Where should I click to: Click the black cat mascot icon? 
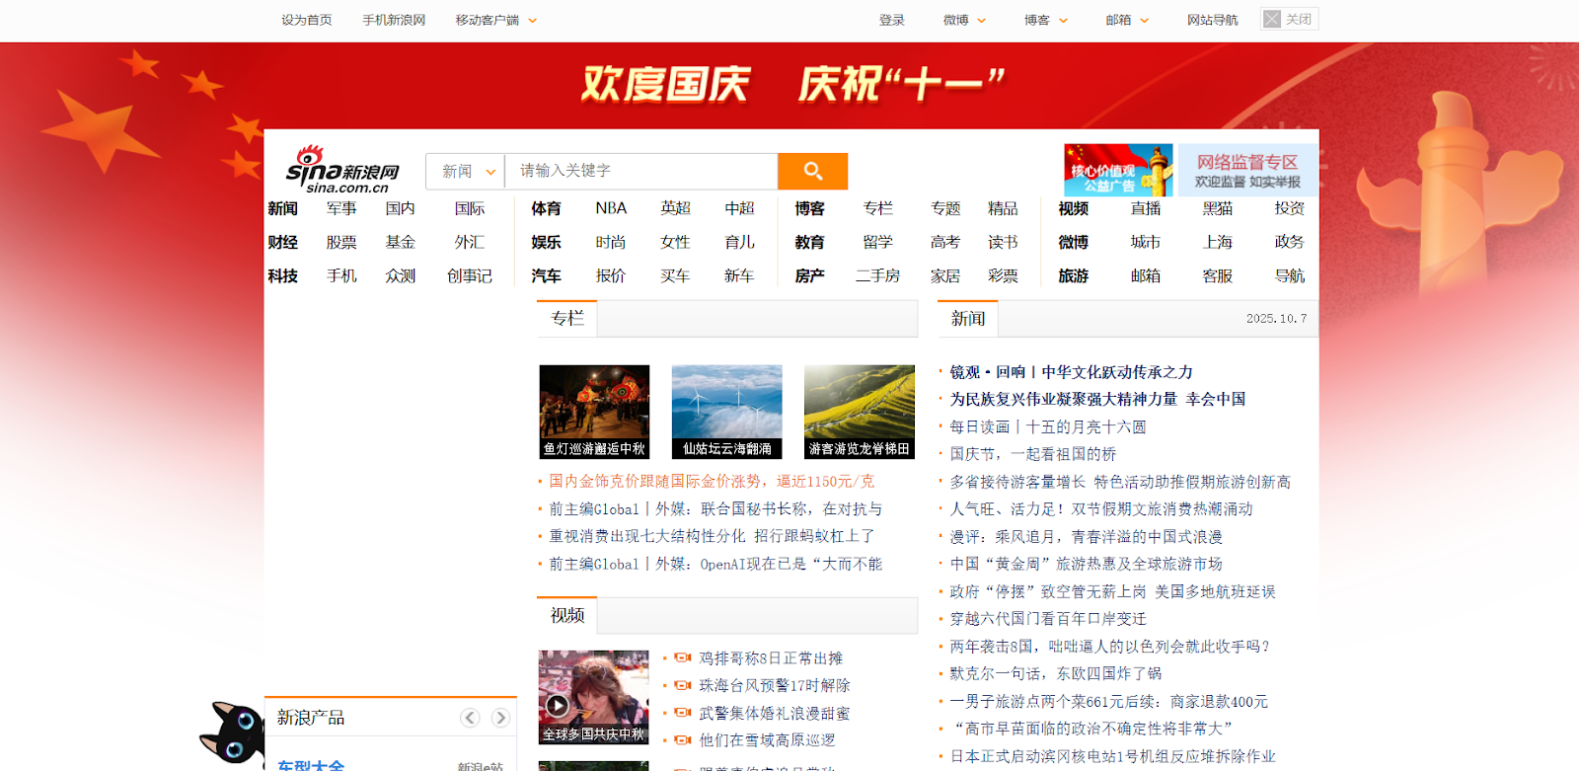coord(233,732)
